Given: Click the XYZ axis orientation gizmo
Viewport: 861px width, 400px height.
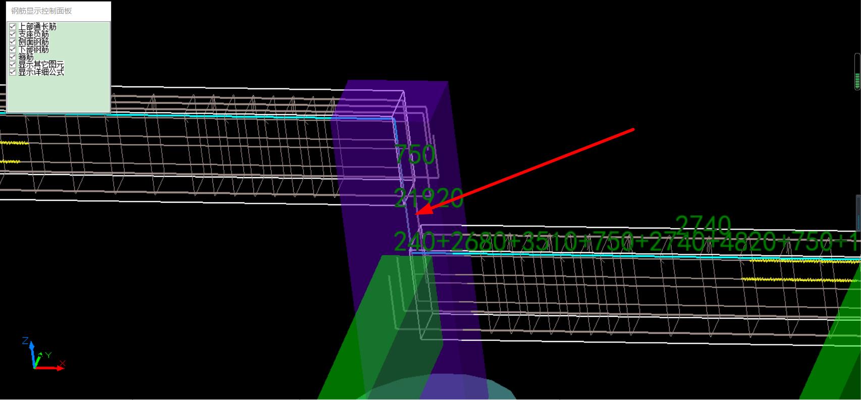Looking at the screenshot, I should 43,354.
